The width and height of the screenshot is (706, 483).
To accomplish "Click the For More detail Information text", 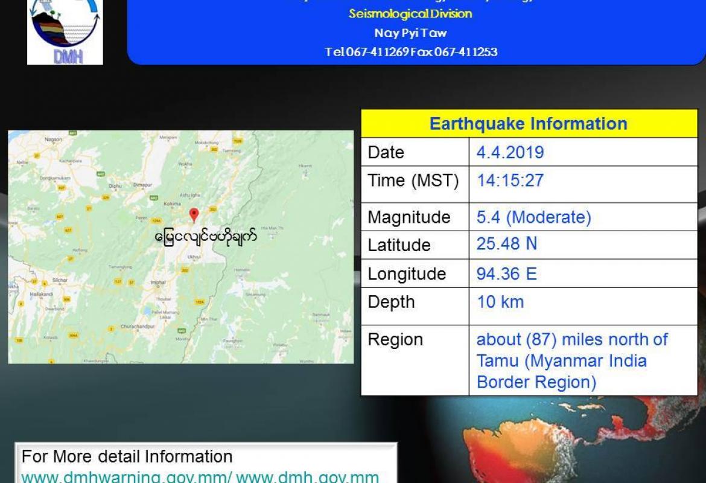I will pyautogui.click(x=127, y=456).
